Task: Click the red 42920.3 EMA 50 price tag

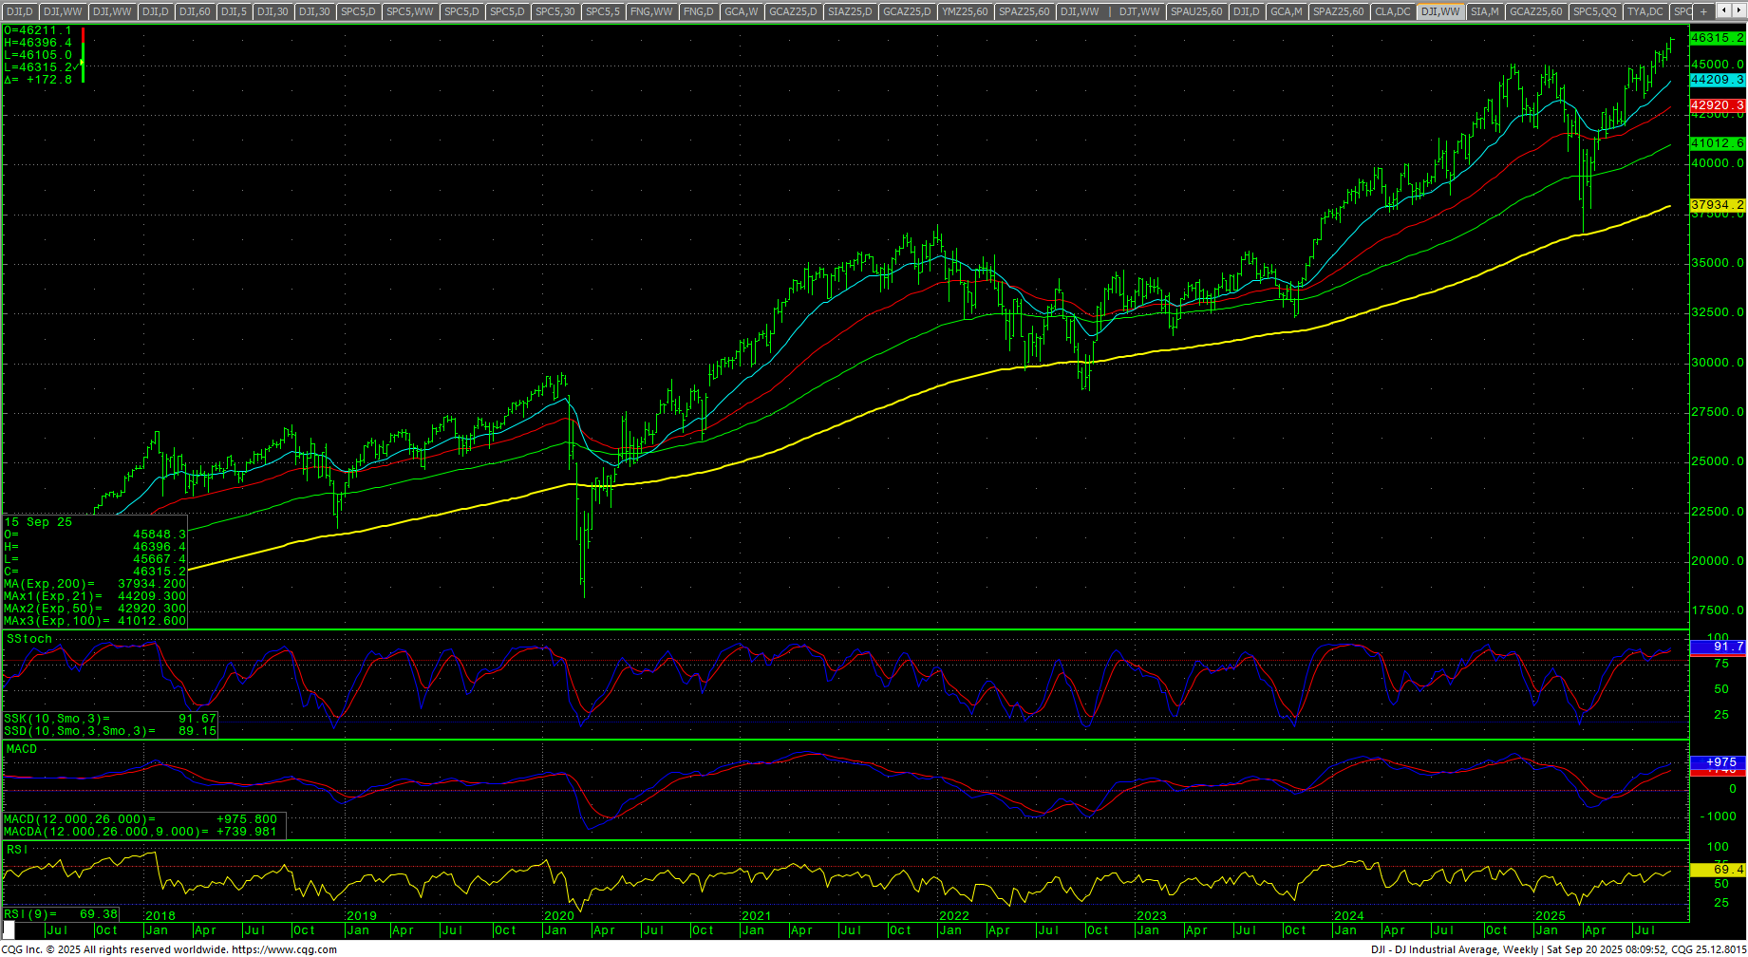Action: coord(1717,105)
